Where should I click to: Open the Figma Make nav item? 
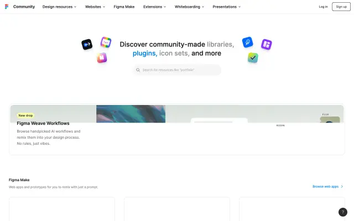coord(124,7)
